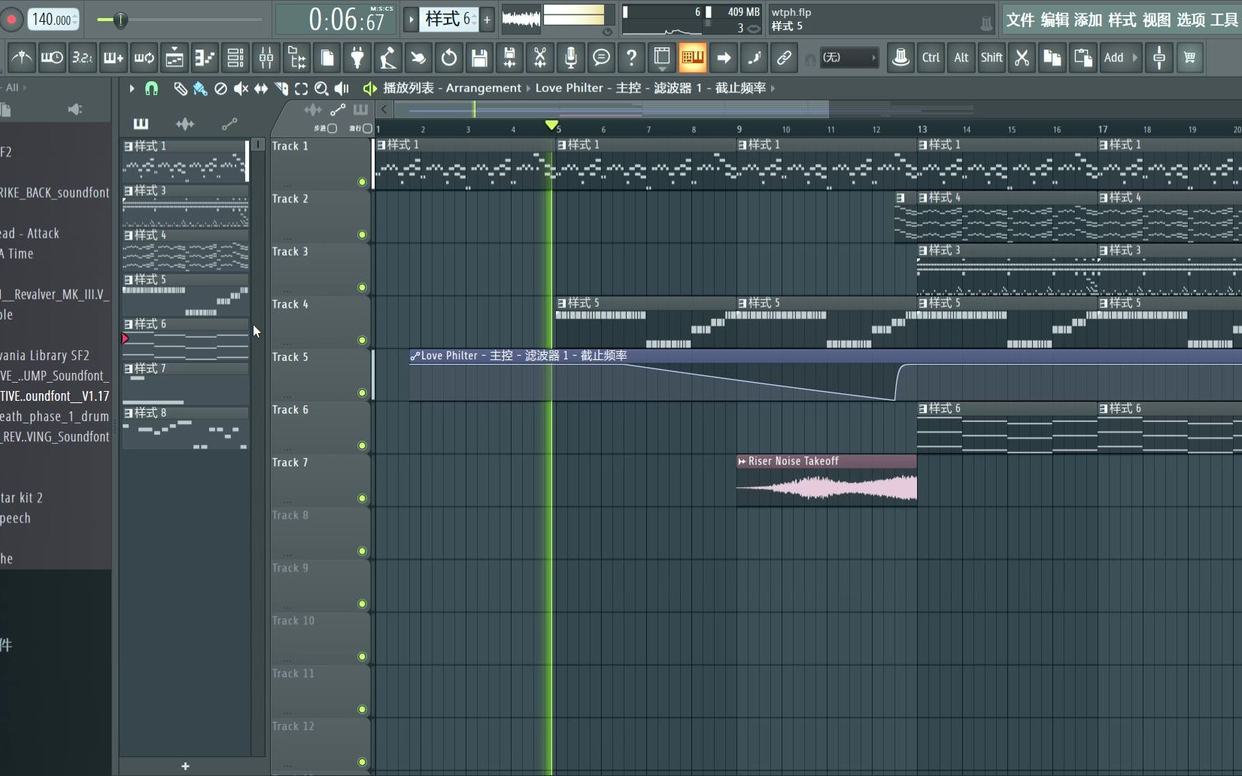
Task: Open the 样式 menu
Action: pos(1122,20)
